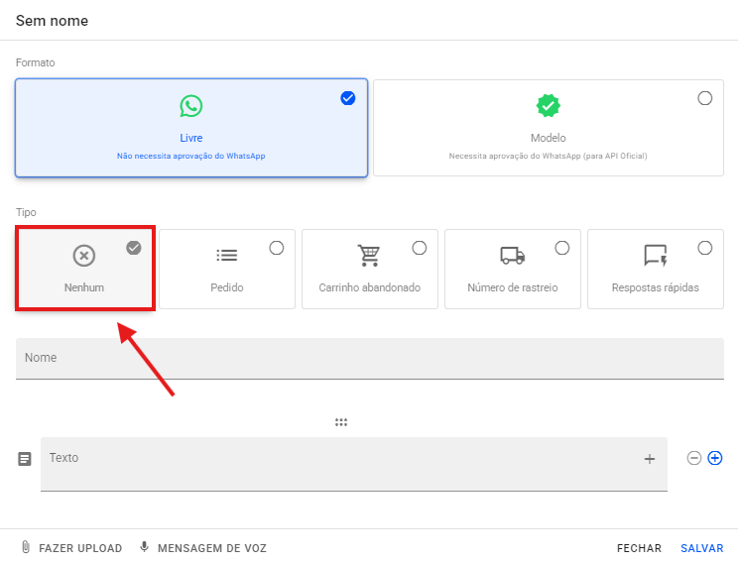The height and width of the screenshot is (564, 738).
Task: Click the FAZER UPLOAD button
Action: point(71,548)
